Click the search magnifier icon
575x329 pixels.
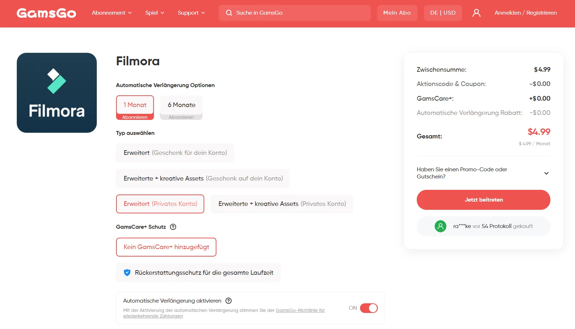click(229, 13)
